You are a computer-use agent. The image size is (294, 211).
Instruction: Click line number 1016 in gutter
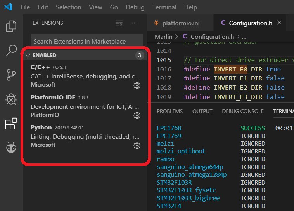[164, 69]
